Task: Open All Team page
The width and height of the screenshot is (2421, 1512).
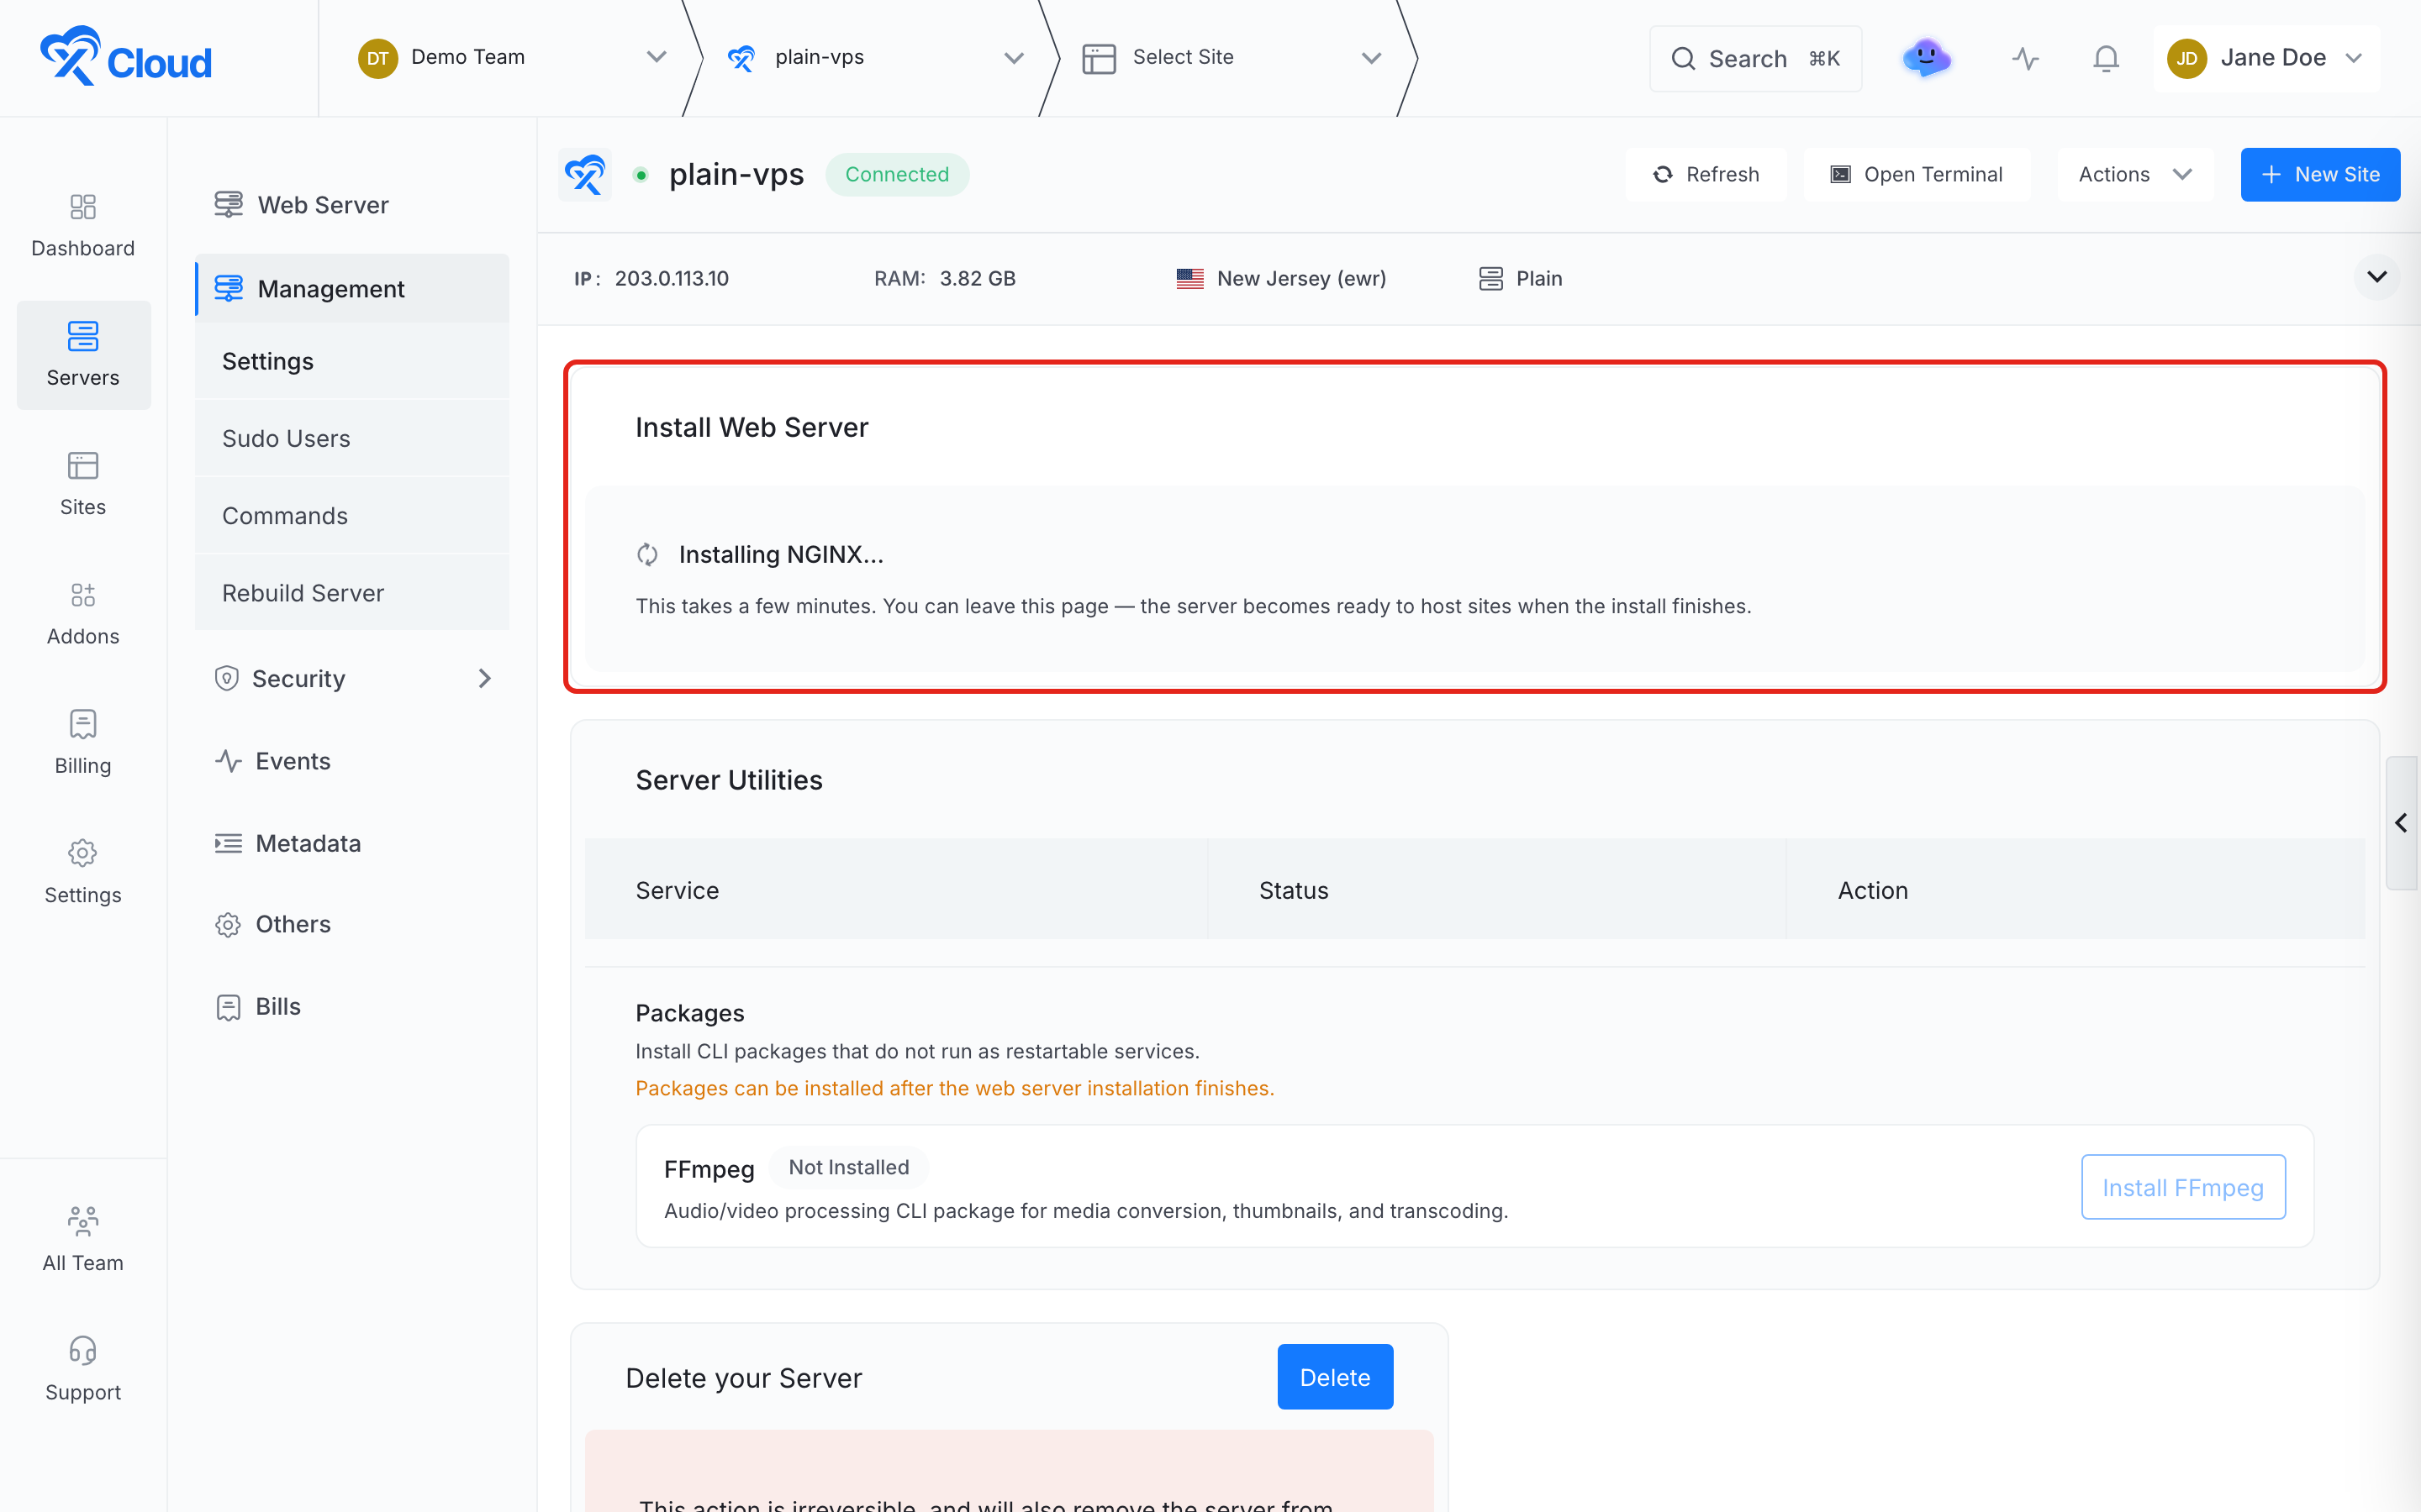Action: click(83, 1240)
